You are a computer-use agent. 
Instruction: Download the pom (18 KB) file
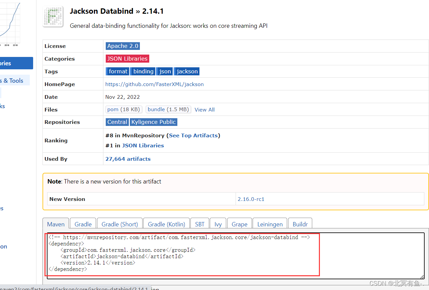123,110
